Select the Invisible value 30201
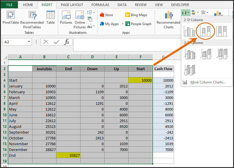Viewport: 234px width, 168px height. (x=44, y=132)
